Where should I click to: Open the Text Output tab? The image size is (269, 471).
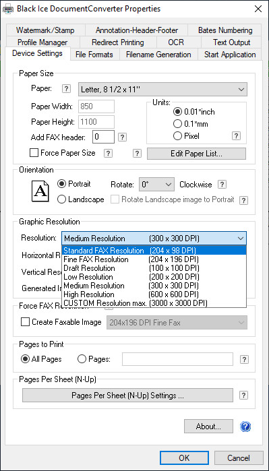point(231,42)
